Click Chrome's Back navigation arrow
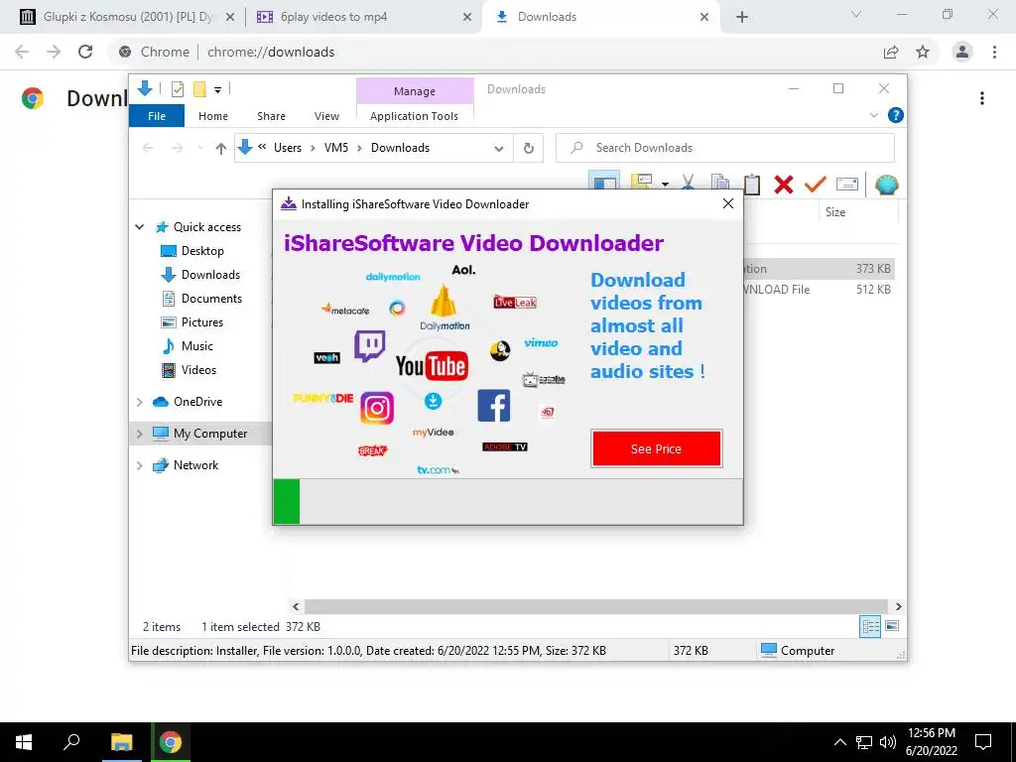This screenshot has width=1016, height=762. (22, 52)
